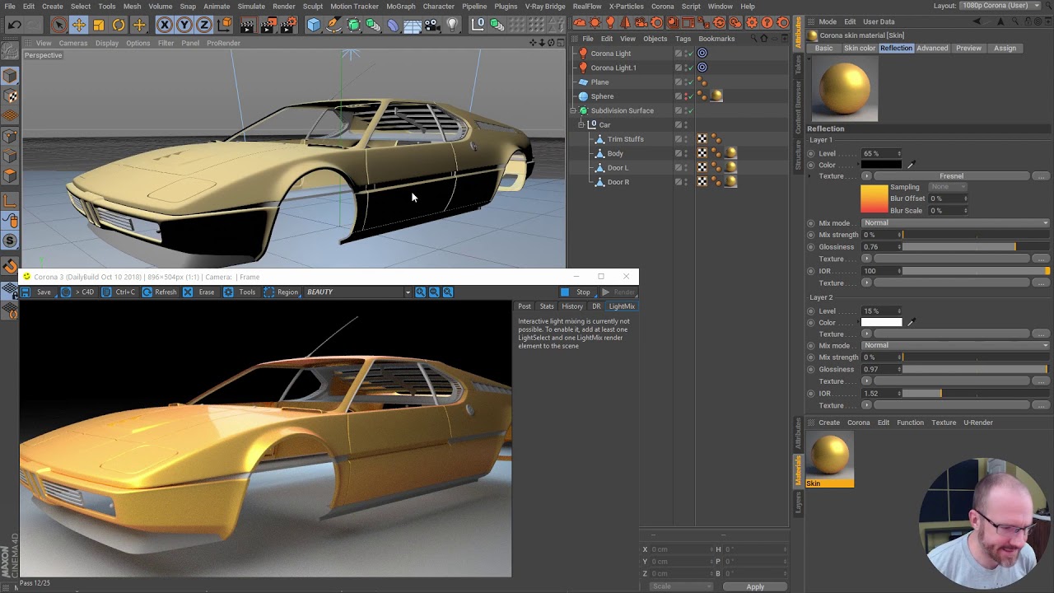This screenshot has width=1054, height=593.
Task: Click Layer 2 white Color swatch
Action: pyautogui.click(x=881, y=322)
